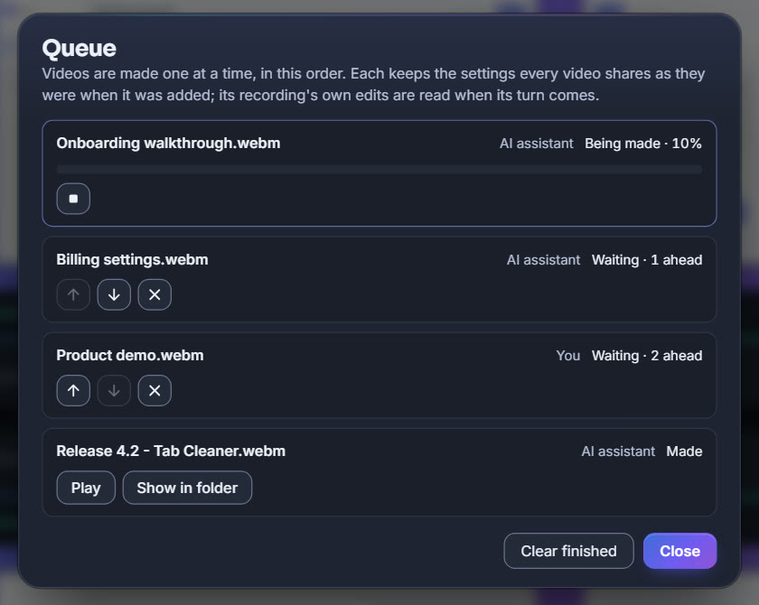Screen dimensions: 759x605
Task: Click the 'Being made · 10%' status
Action: coord(642,144)
